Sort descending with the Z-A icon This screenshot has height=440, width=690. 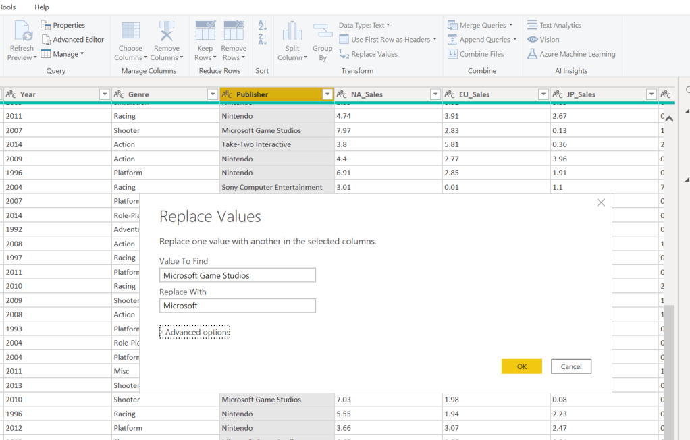pos(262,39)
